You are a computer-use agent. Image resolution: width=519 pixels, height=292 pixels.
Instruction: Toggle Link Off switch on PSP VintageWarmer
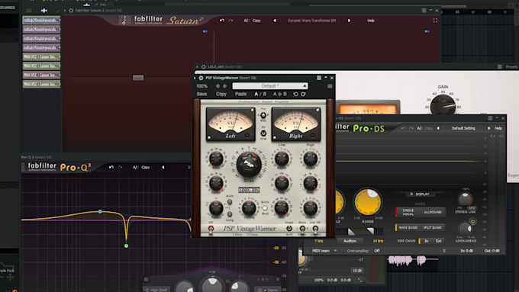(x=315, y=229)
